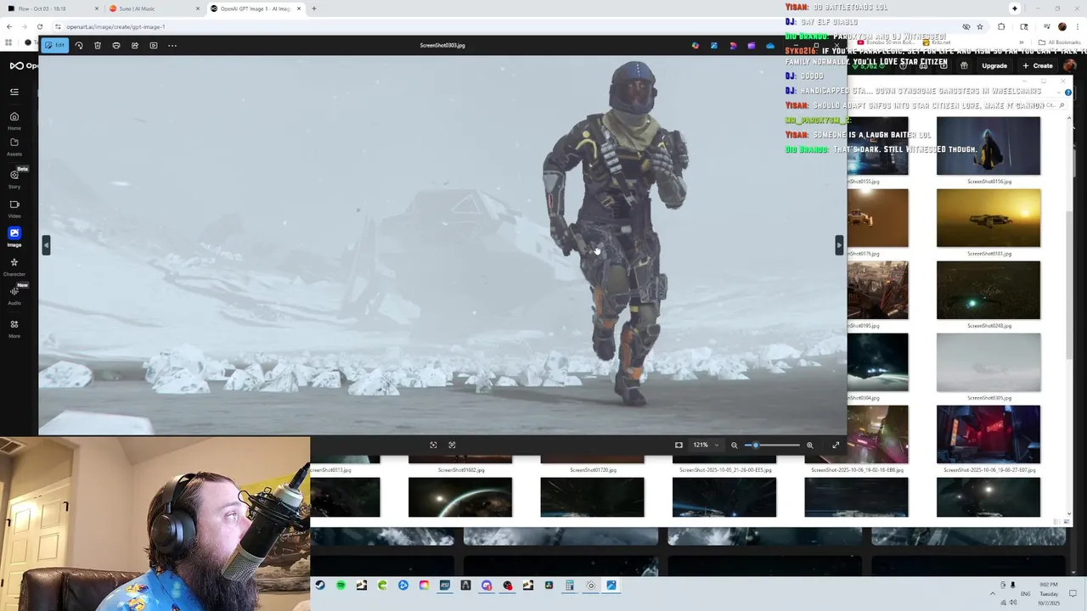1087x611 pixels.
Task: Adjust the zoom slider in Photos viewer
Action: (773, 445)
